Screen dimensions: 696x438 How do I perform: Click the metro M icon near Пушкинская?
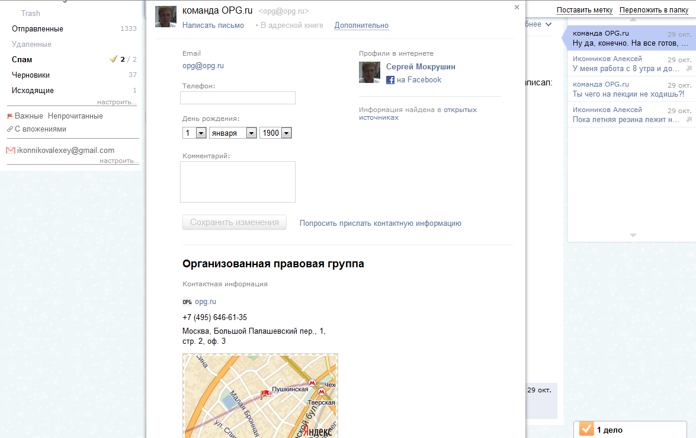point(312,382)
